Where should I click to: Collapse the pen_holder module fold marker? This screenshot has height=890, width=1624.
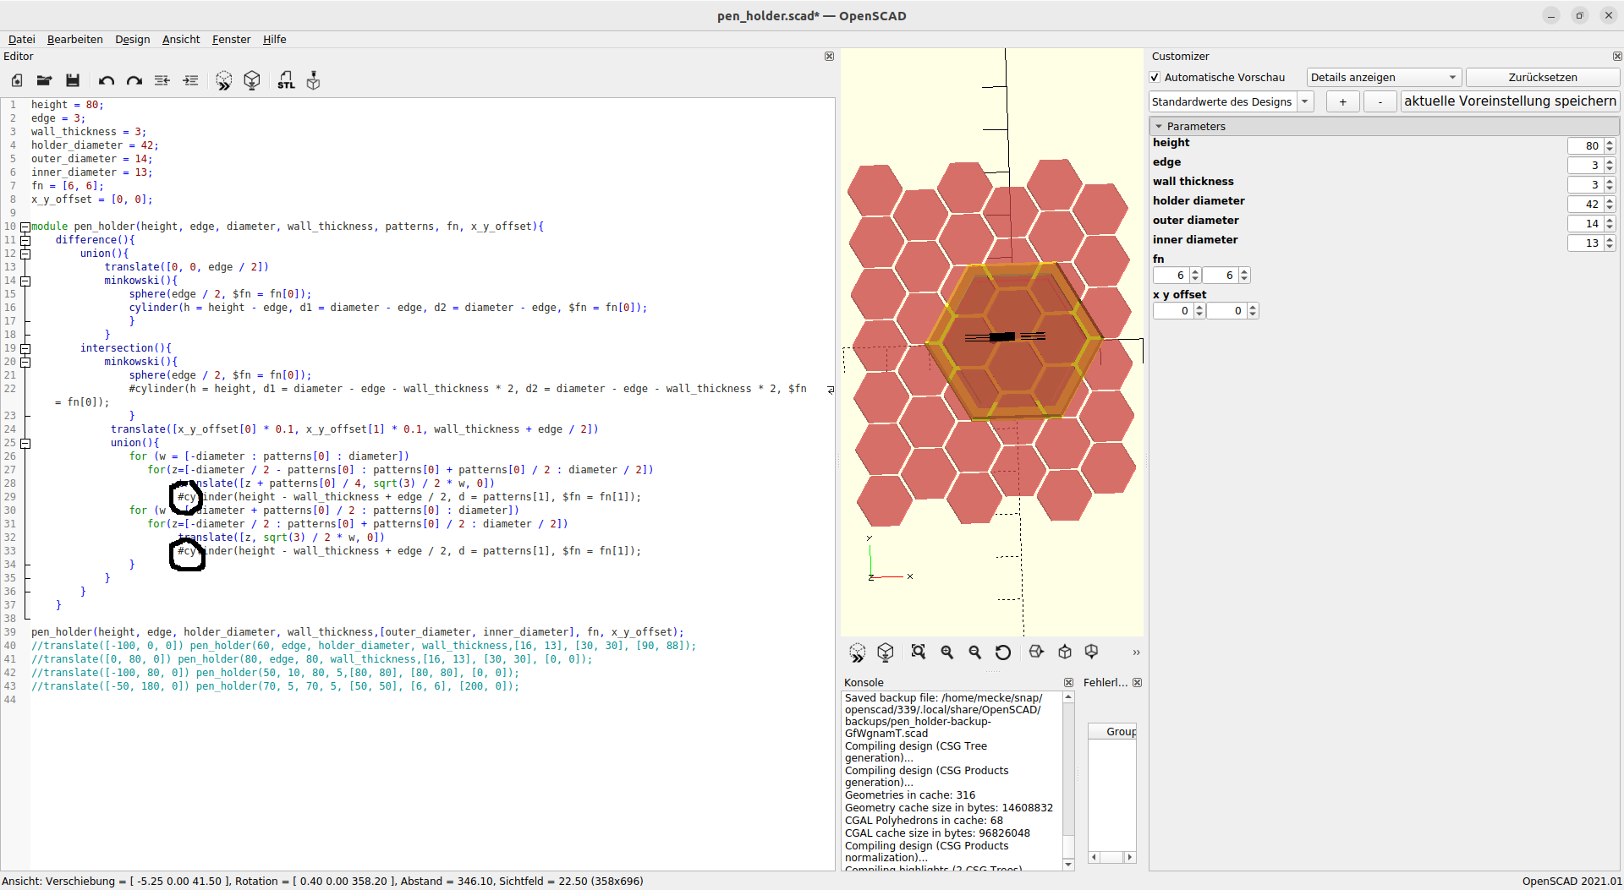pyautogui.click(x=25, y=227)
